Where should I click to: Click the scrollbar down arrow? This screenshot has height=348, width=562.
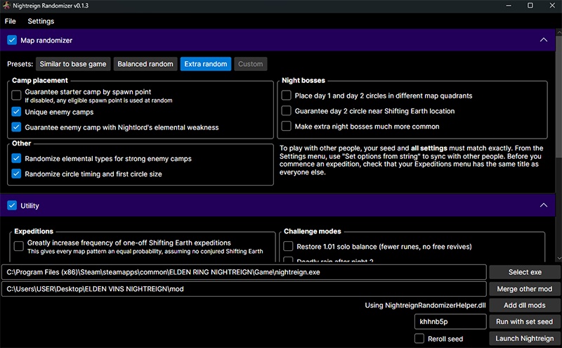tap(558, 258)
